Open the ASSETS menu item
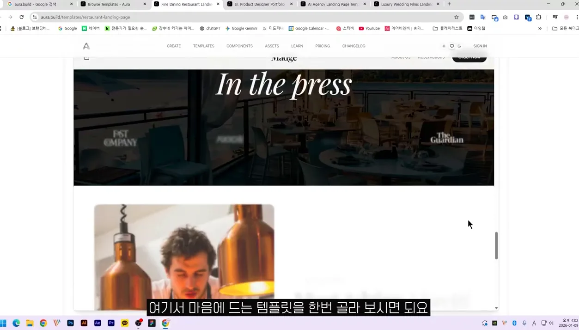 (x=272, y=46)
